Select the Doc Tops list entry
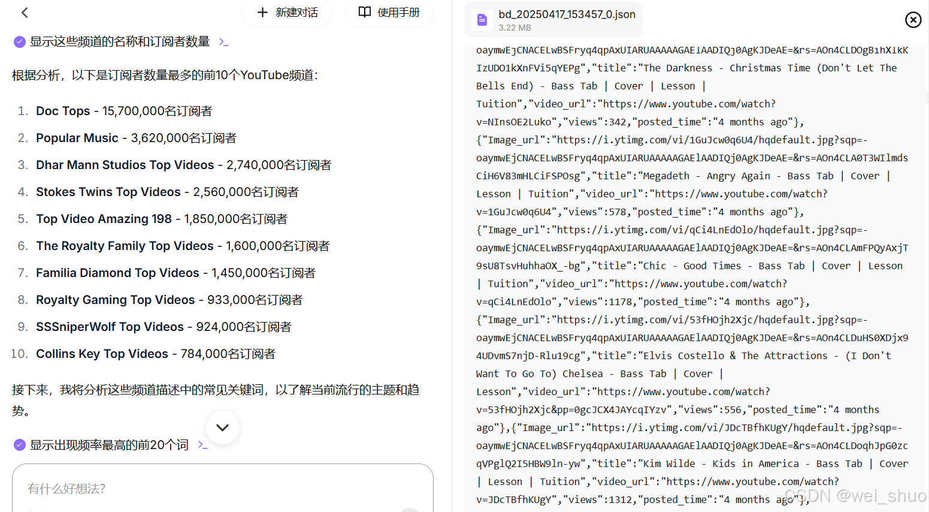Viewport: 929px width, 512px height. pyautogui.click(x=124, y=111)
